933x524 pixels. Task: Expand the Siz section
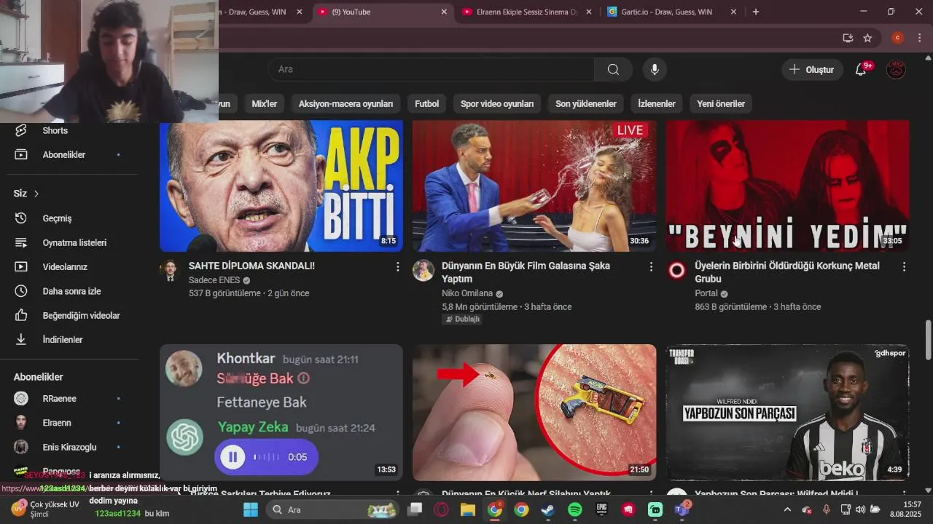(x=26, y=194)
